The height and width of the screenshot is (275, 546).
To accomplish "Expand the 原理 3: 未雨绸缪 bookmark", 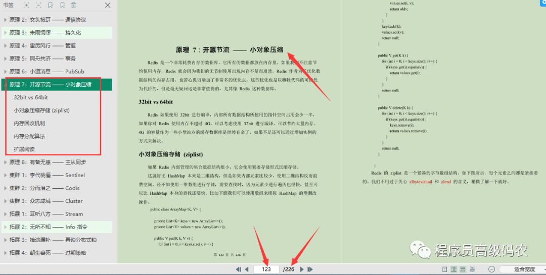I will click(x=5, y=33).
